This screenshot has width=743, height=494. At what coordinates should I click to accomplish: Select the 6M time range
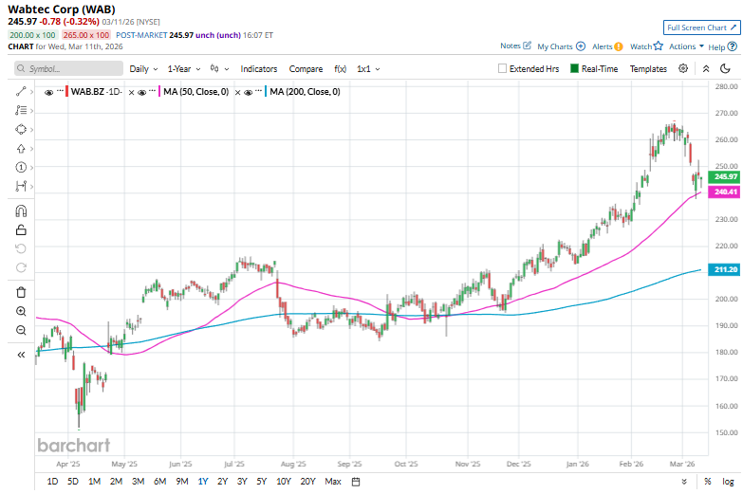pyautogui.click(x=159, y=482)
